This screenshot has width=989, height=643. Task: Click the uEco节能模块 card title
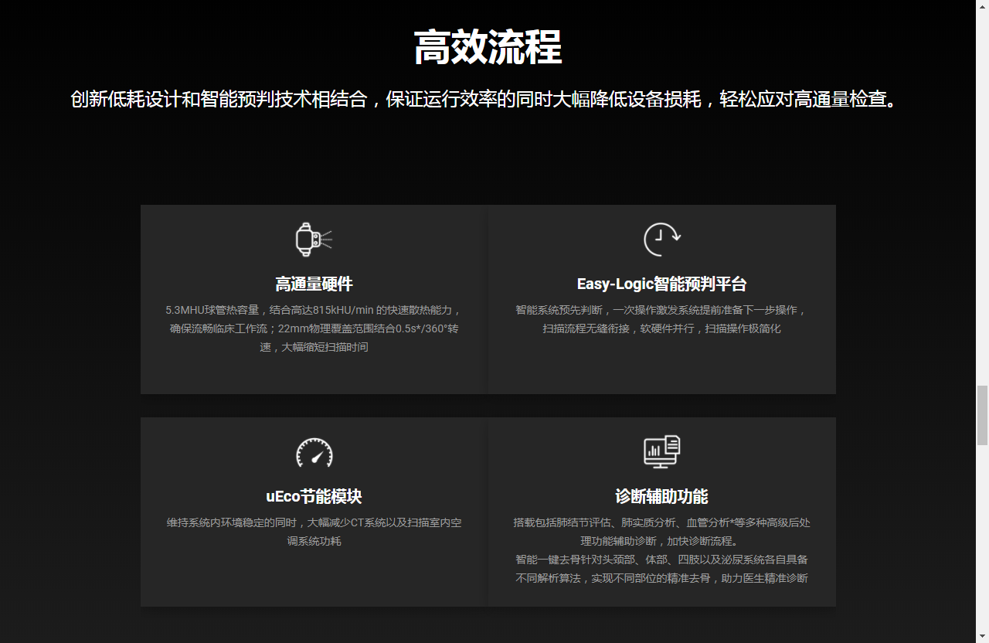(x=314, y=497)
